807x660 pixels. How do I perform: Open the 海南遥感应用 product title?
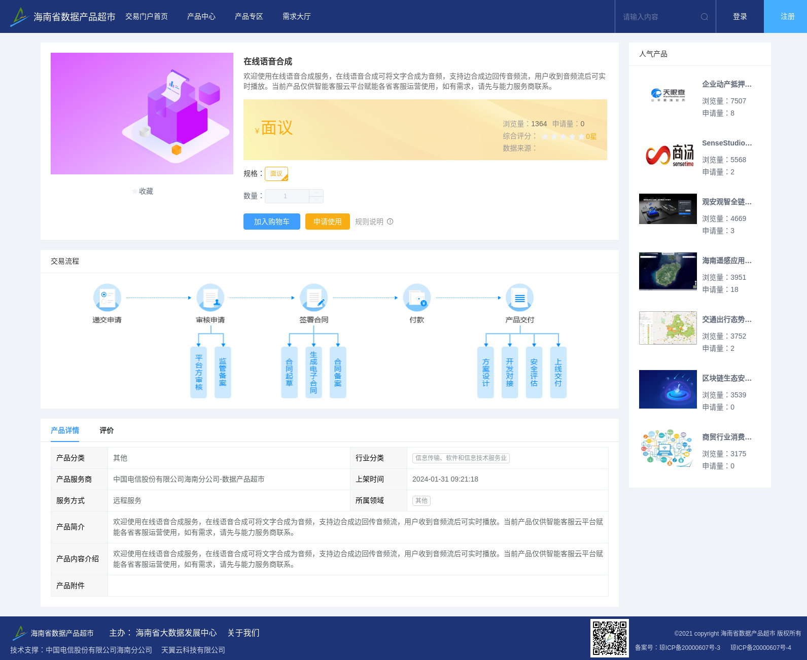point(727,261)
